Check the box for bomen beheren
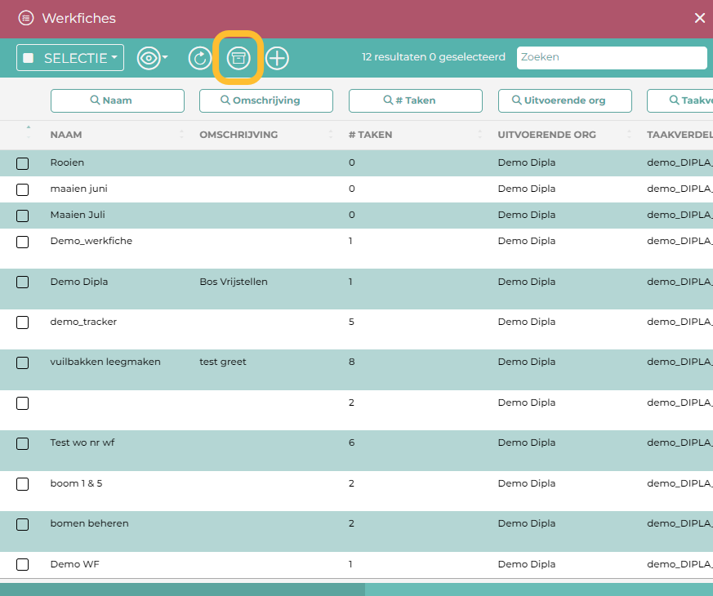Image resolution: width=713 pixels, height=596 pixels. tap(23, 524)
